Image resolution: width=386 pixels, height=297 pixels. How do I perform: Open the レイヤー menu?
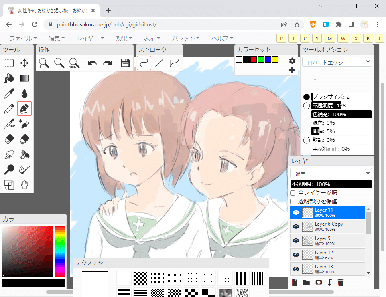90,38
